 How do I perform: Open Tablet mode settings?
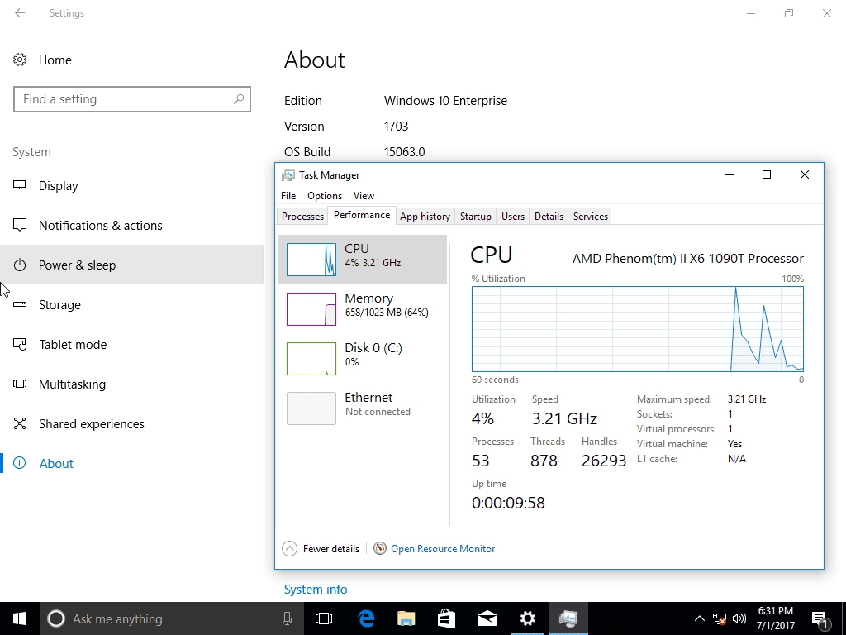tap(132, 345)
